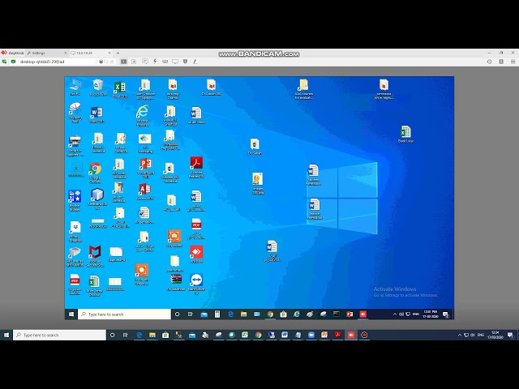Open AnyDesk permissions shield icon
The height and width of the screenshot is (389, 519).
click(186, 62)
